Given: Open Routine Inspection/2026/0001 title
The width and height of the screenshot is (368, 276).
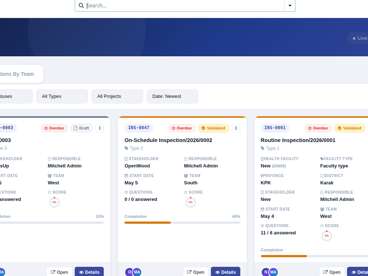Looking at the screenshot, I should [x=298, y=140].
